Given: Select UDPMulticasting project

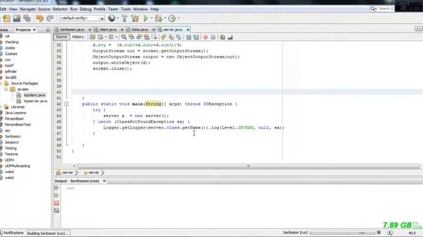Looking at the screenshot, I should point(17,166).
